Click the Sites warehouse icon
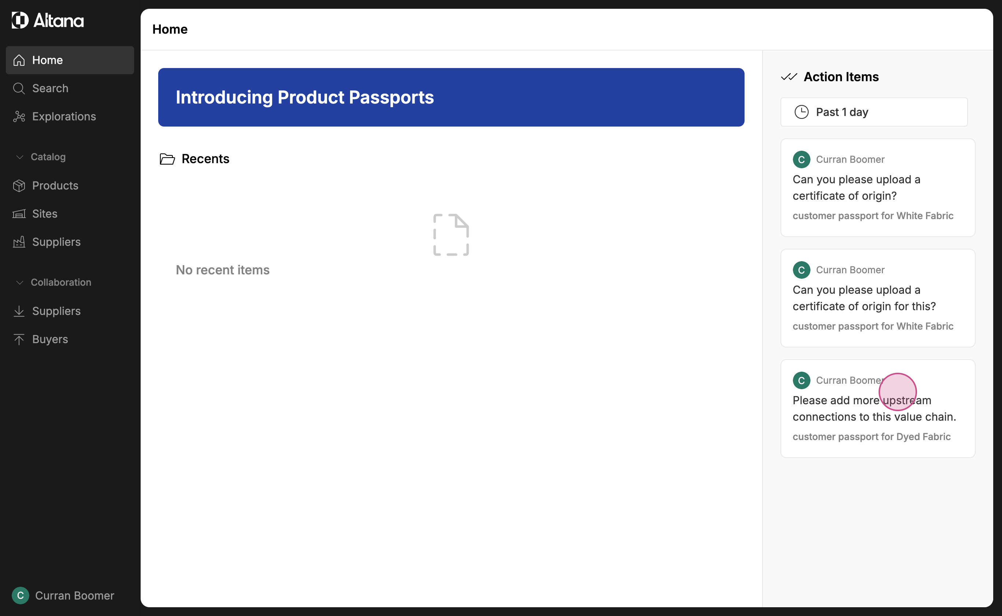The image size is (1002, 616). pos(19,214)
